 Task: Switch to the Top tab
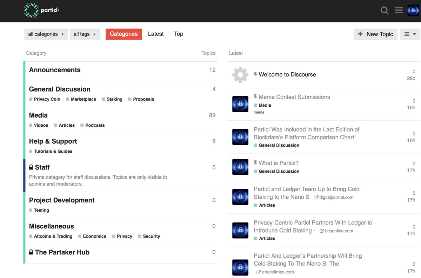(x=179, y=34)
